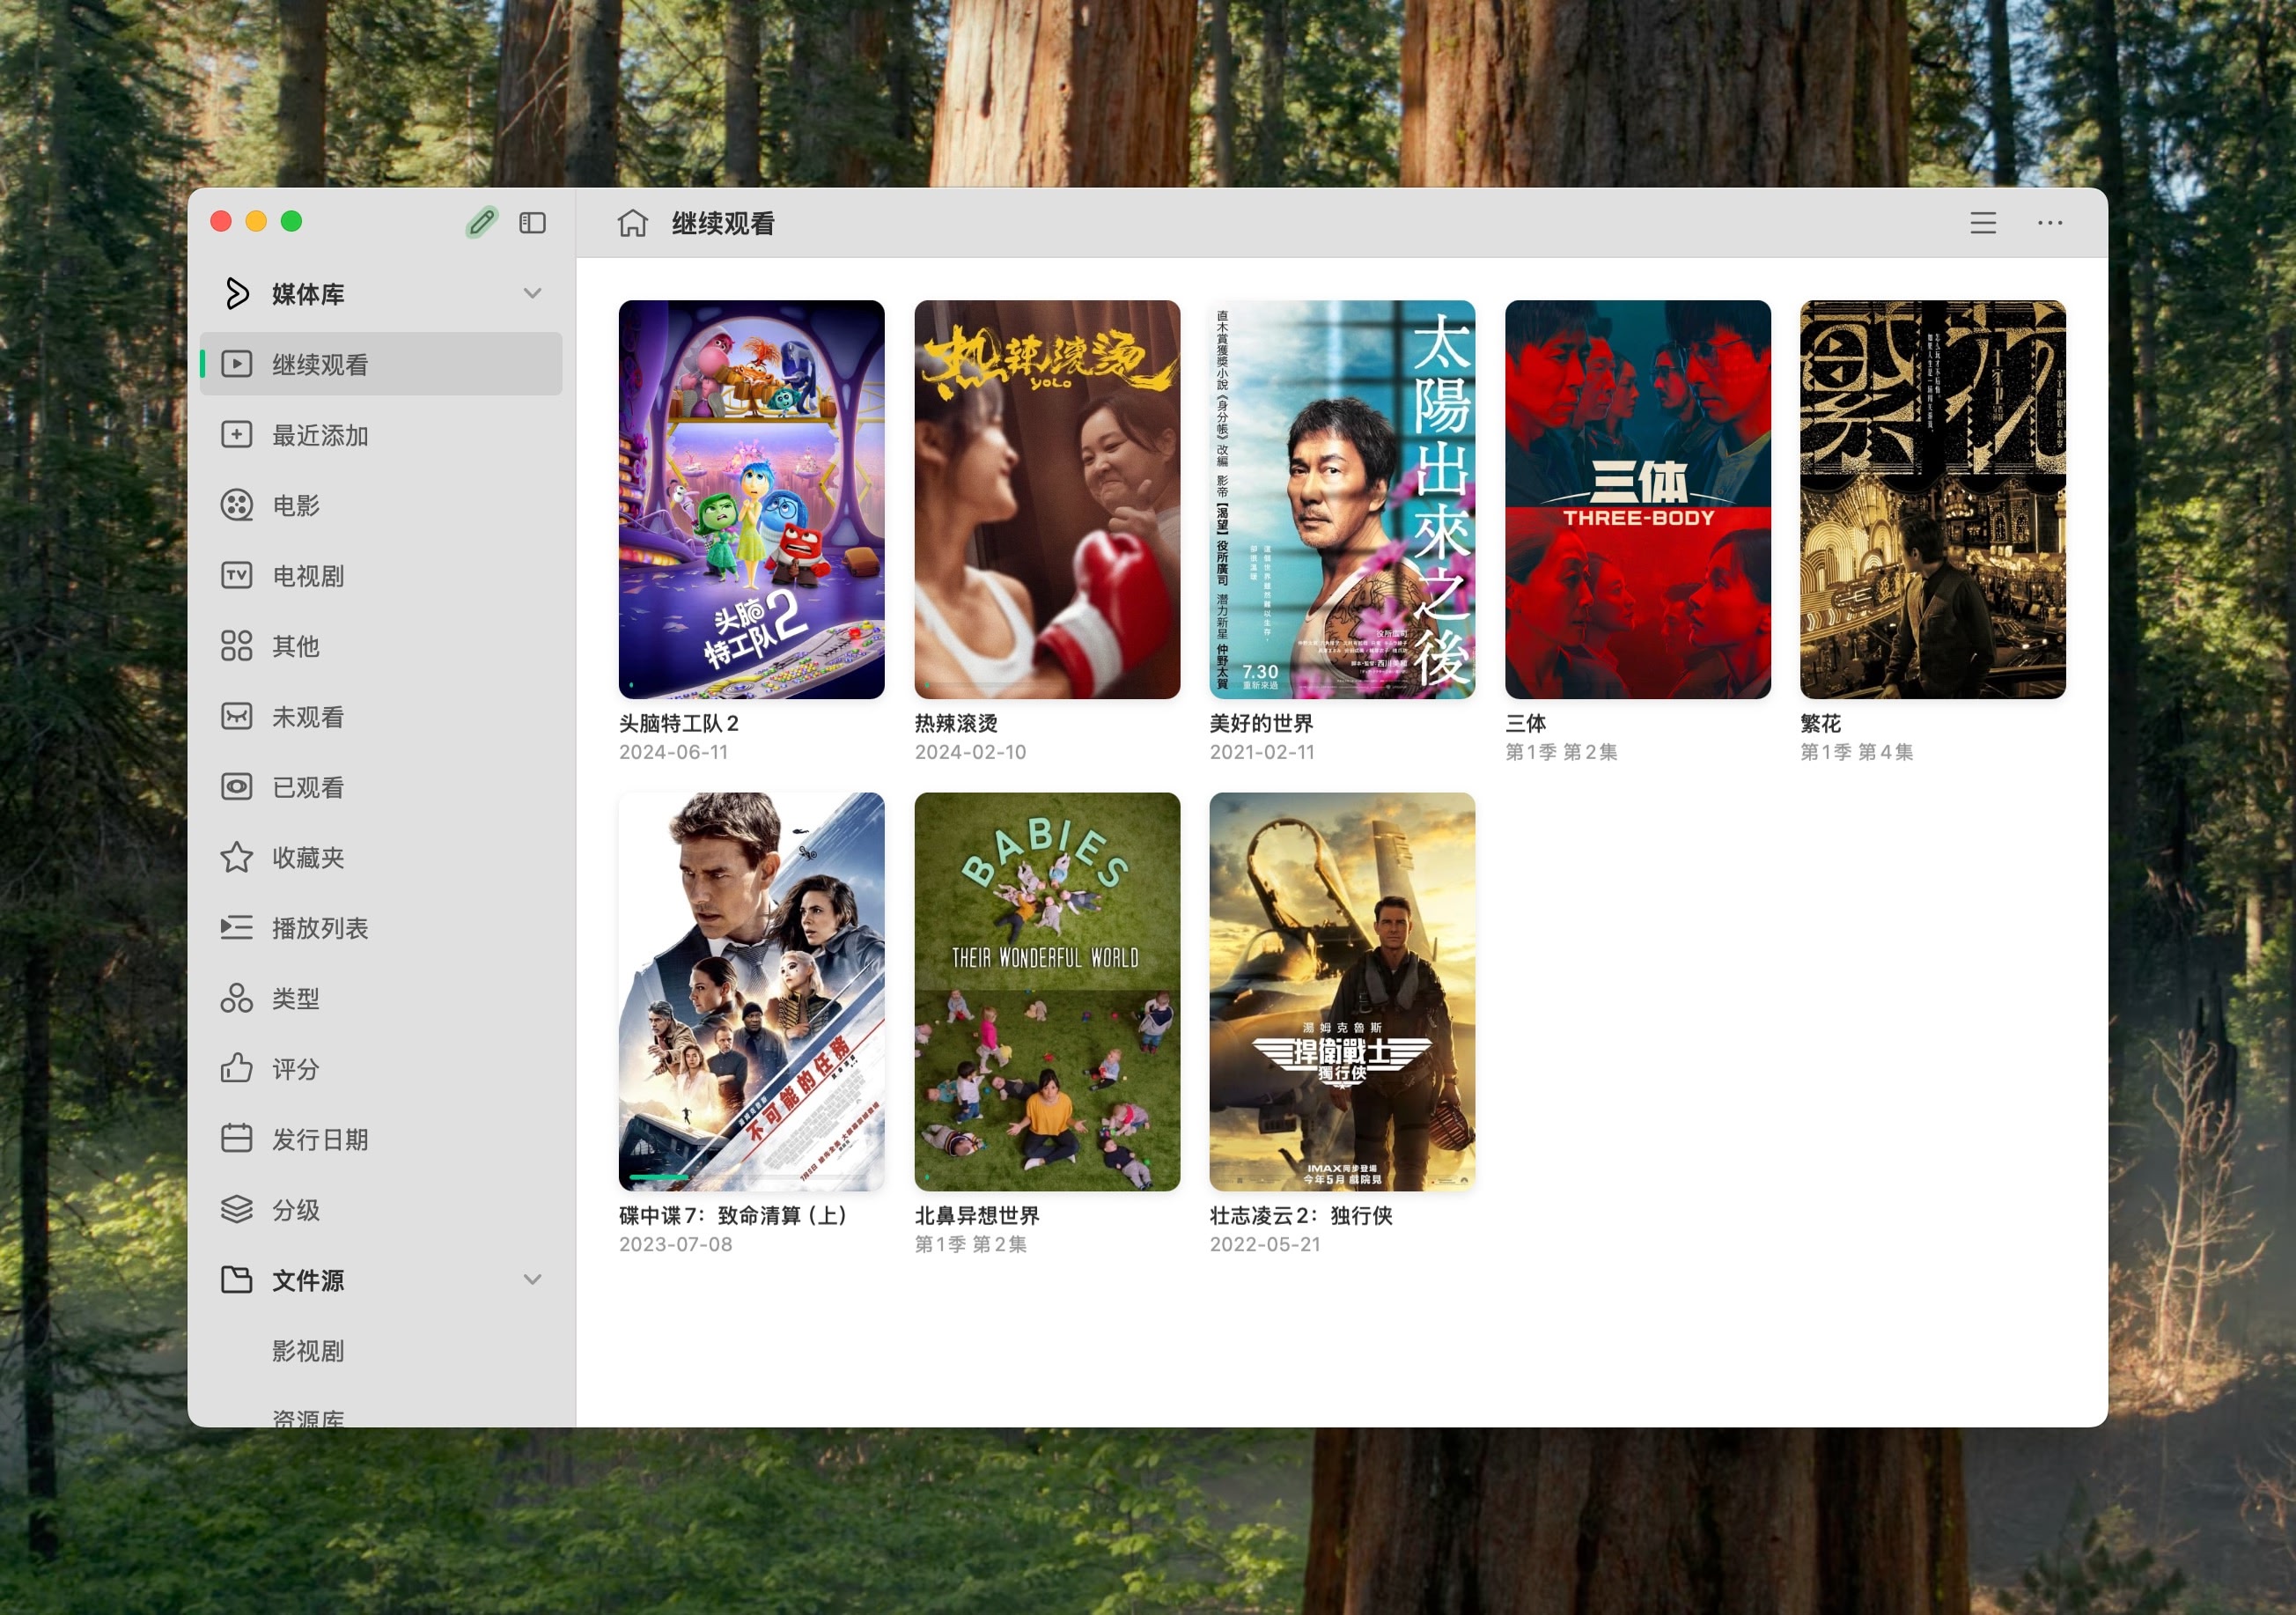The height and width of the screenshot is (1615, 2296).
Task: Browse by 评分 in sidebar
Action: [381, 1068]
